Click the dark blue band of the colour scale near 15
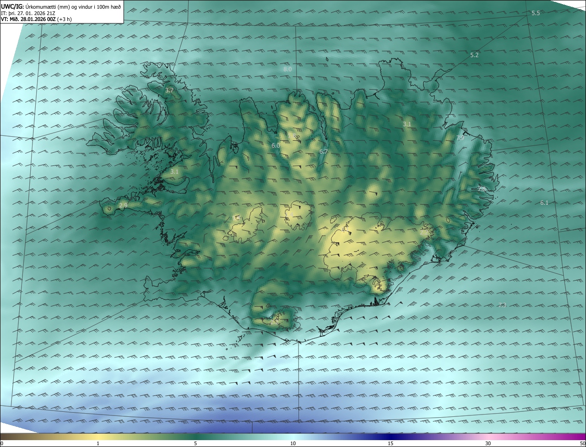Screen dimensions: 586x447 391,437
